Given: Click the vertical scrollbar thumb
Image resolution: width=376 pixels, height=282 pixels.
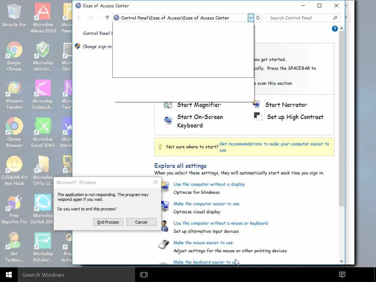Looking at the screenshot, I should click(x=342, y=119).
